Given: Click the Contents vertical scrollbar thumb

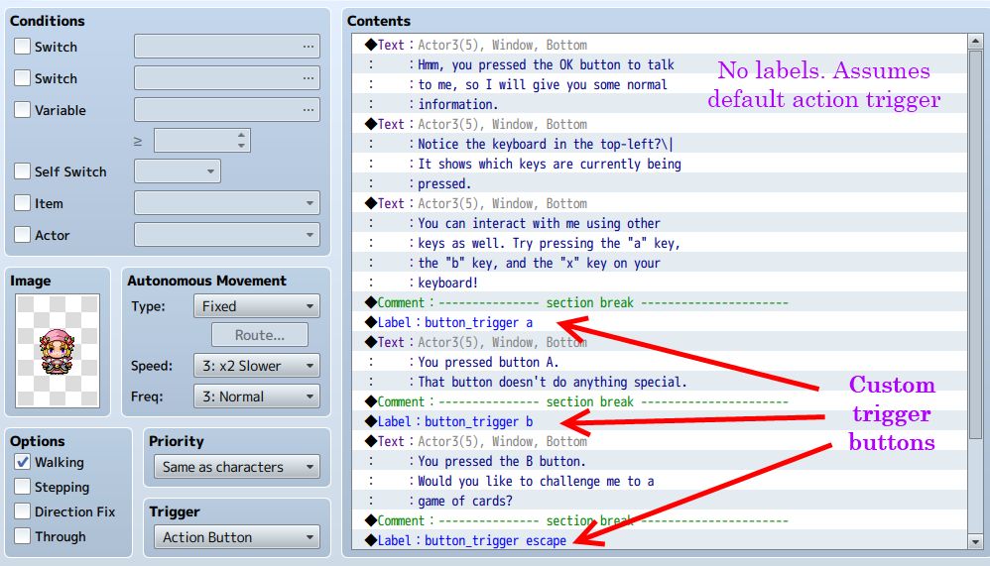Looking at the screenshot, I should (x=975, y=246).
